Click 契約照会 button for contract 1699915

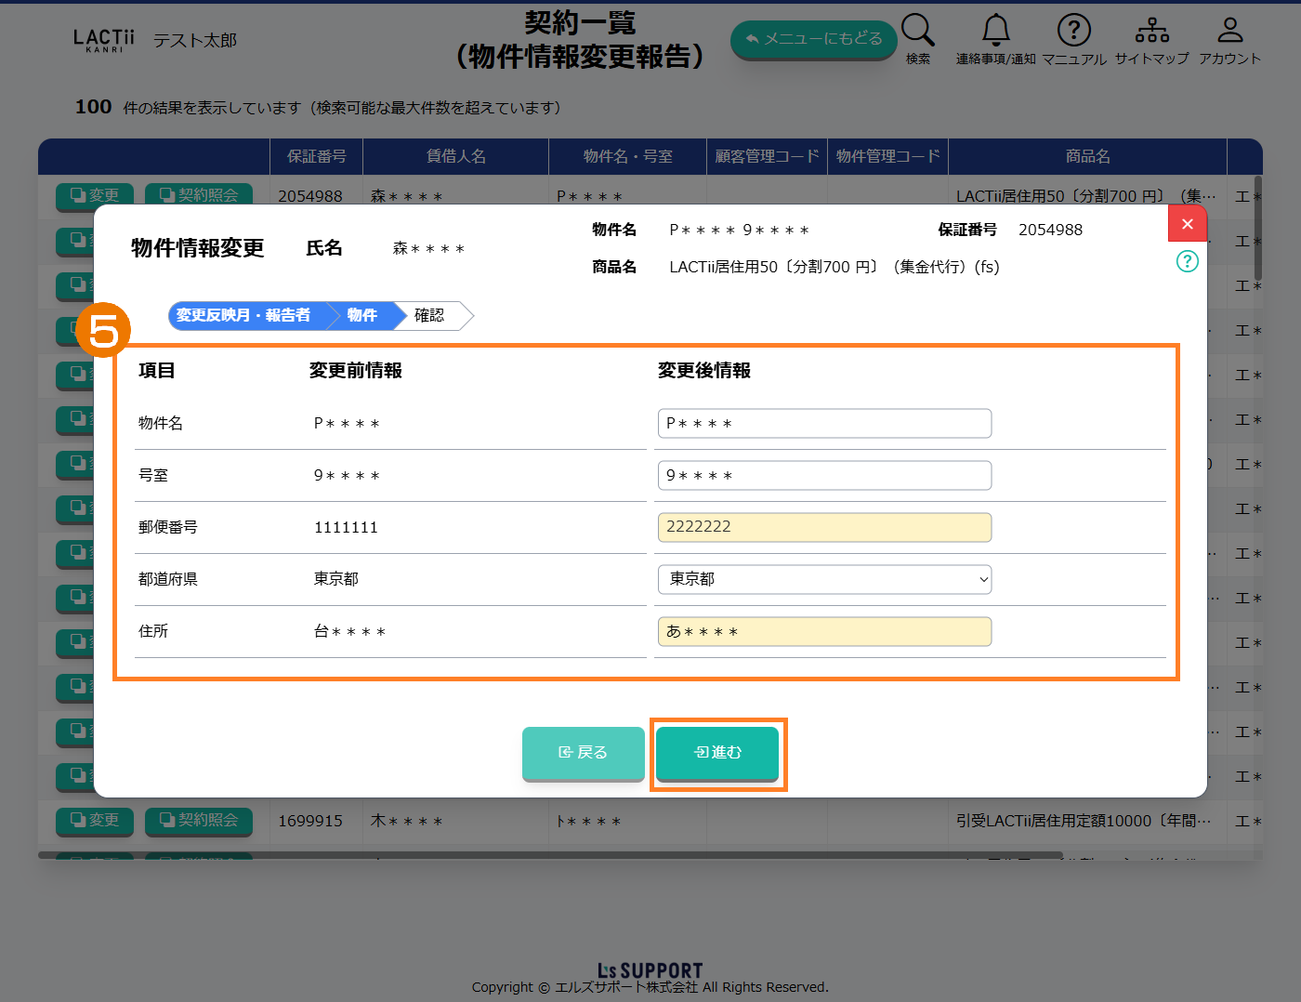coord(199,821)
